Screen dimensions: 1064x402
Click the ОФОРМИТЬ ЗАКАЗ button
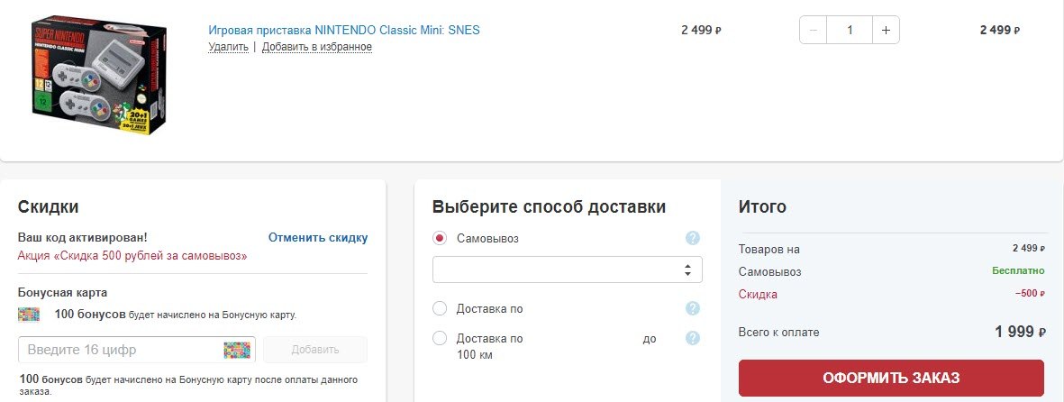(891, 379)
